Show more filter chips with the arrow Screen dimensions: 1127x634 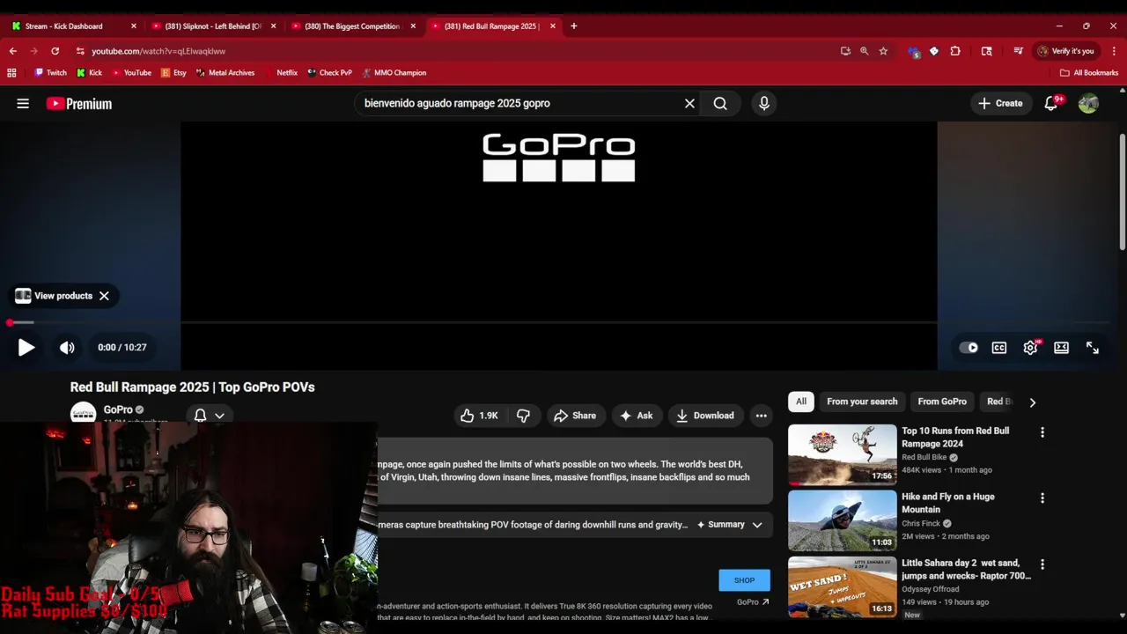(1032, 402)
